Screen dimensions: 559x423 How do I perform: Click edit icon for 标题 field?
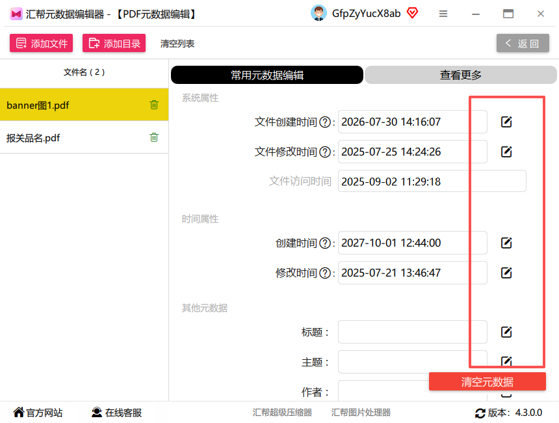[x=506, y=332]
